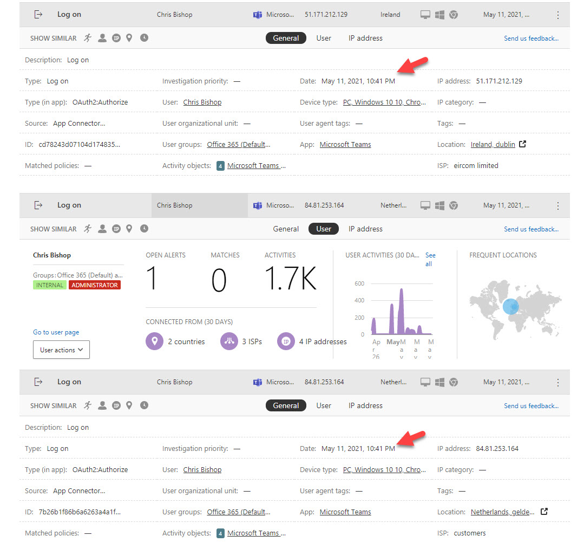Image resolution: width=584 pixels, height=542 pixels.
Task: Open the three-dot menu on the bottom Log on row
Action: tap(558, 382)
